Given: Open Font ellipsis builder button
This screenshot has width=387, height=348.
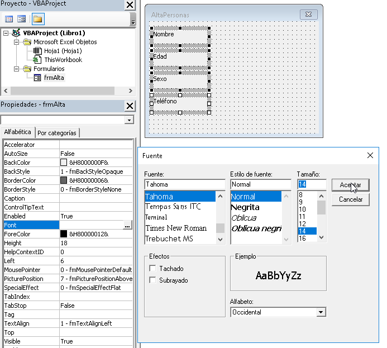Looking at the screenshot, I should pos(127,225).
